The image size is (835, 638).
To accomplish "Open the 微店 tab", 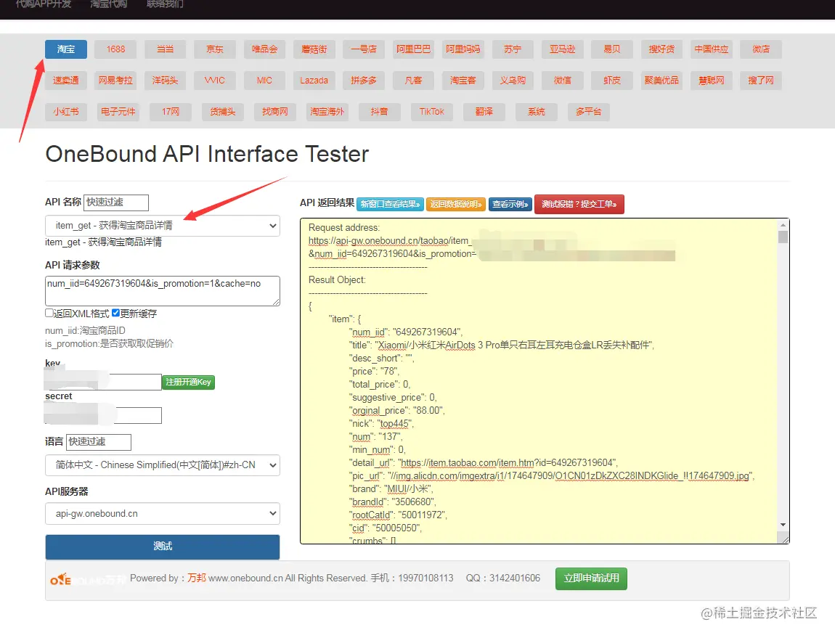I will coord(761,49).
